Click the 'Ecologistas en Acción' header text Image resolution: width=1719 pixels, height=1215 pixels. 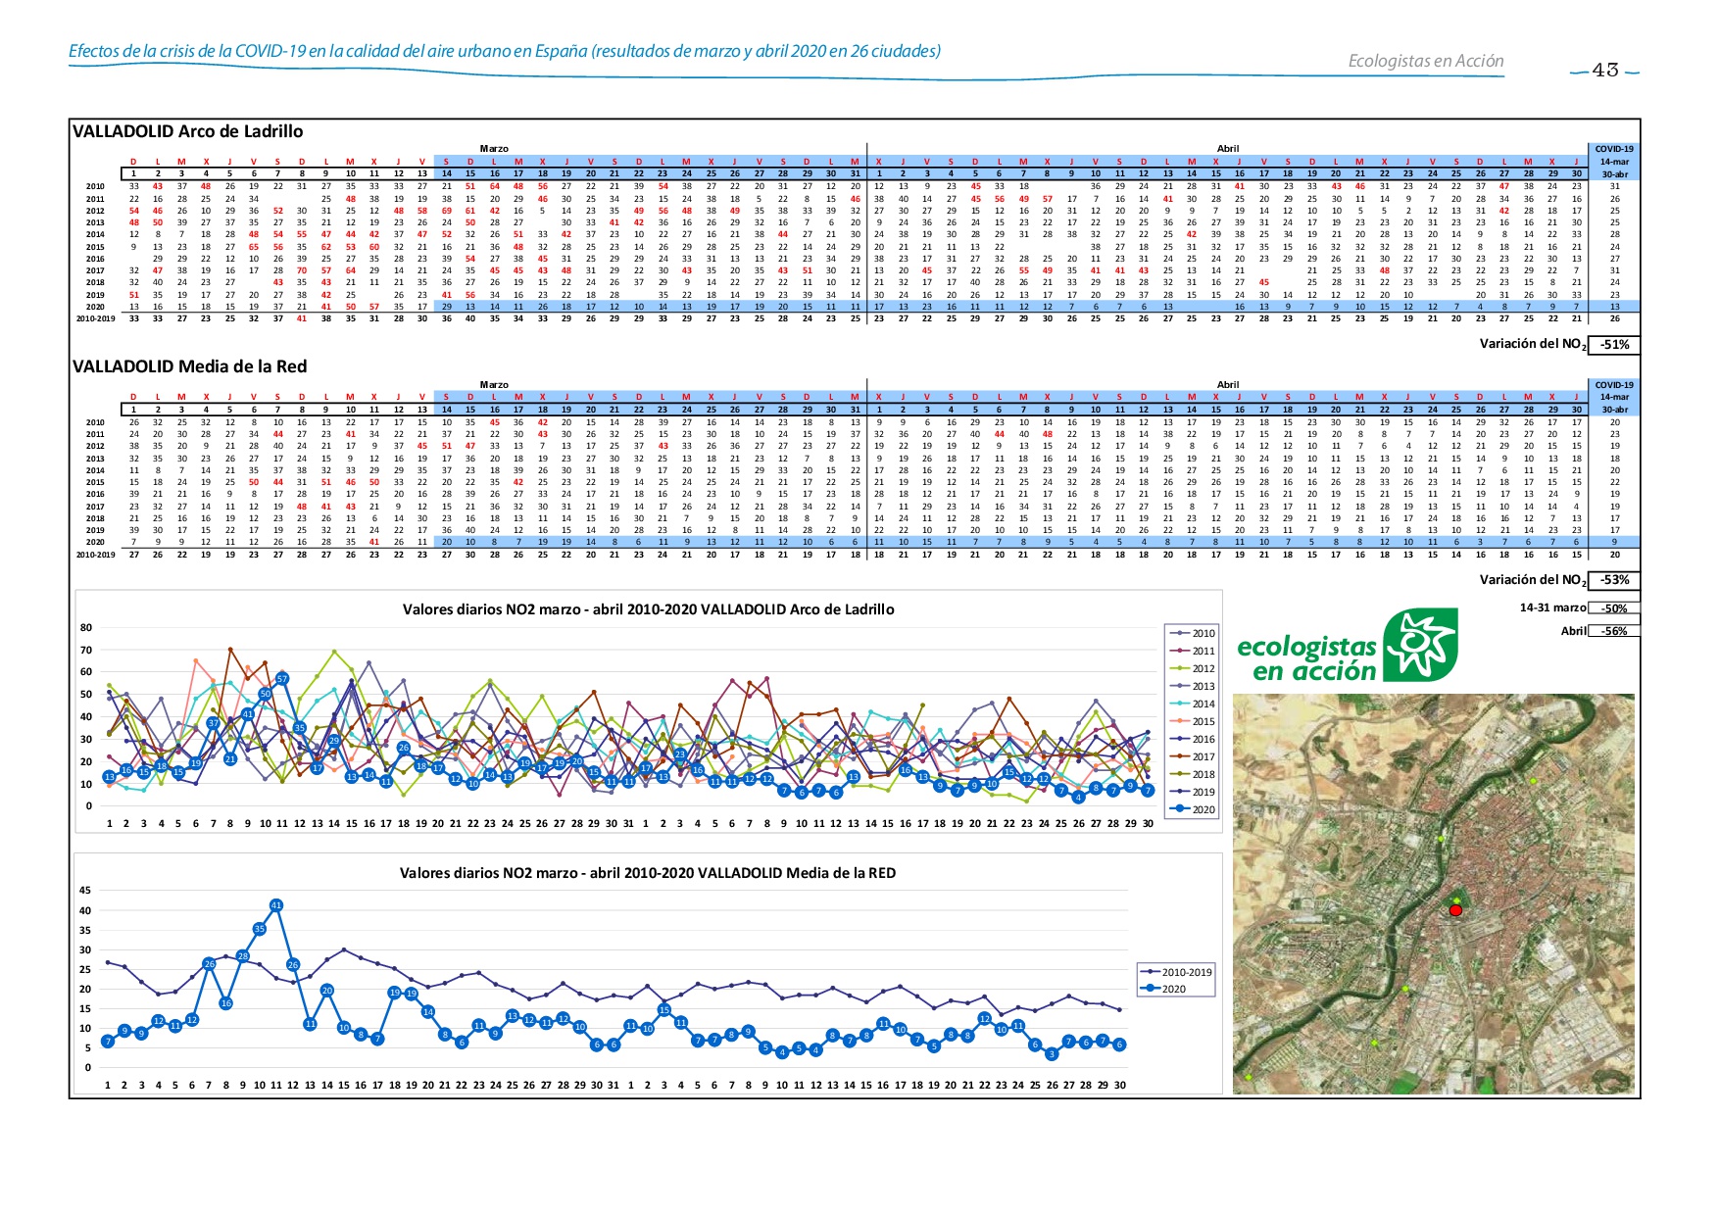[x=1426, y=61]
